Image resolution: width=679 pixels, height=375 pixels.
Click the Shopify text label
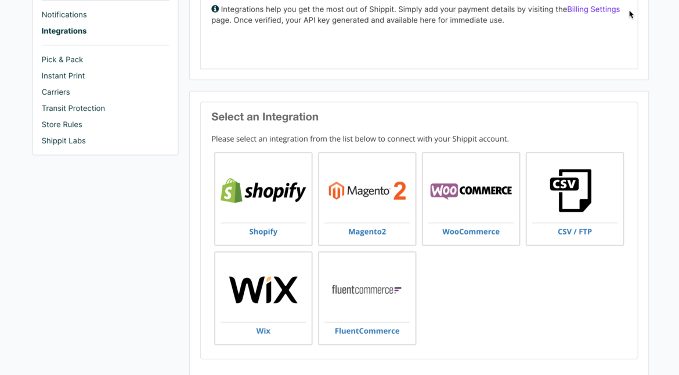[263, 232]
